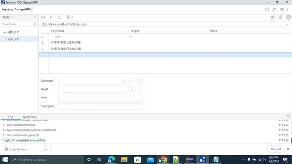Viewport: 292px width, 164px height.
Task: Select Login_02 test
Action: pos(19,39)
